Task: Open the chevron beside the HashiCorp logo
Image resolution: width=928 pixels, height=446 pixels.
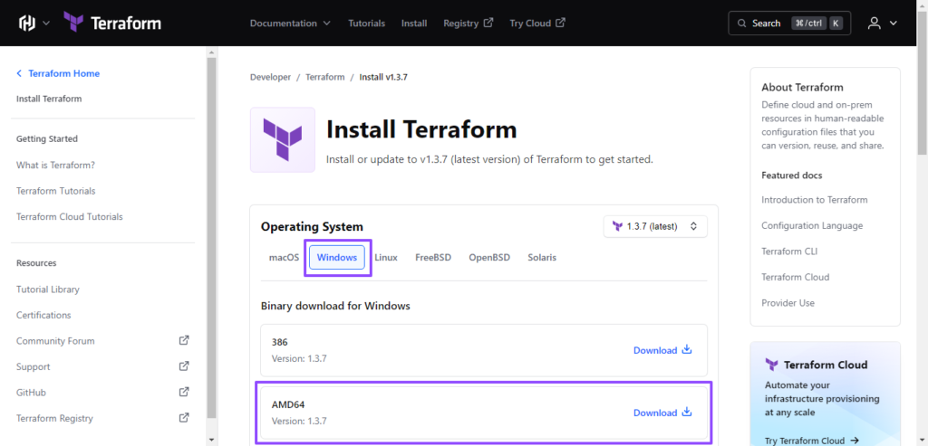Action: click(46, 24)
